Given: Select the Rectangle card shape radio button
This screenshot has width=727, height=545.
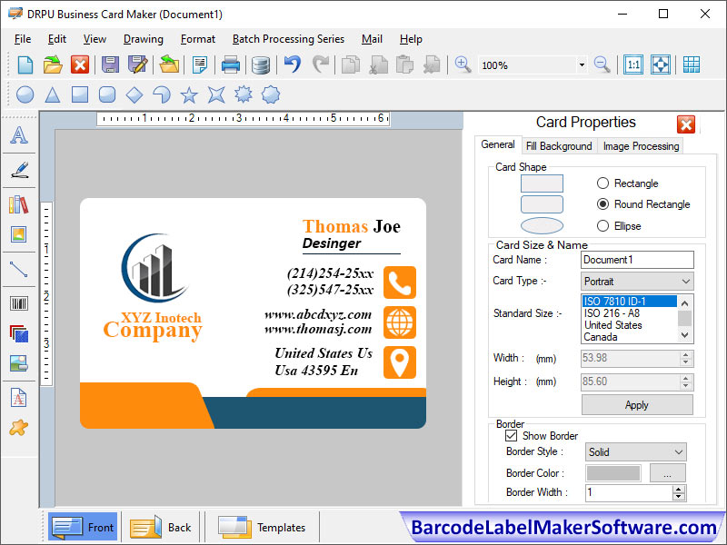Looking at the screenshot, I should (x=603, y=183).
